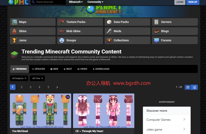The width and height of the screenshot is (206, 134).
Task: Open the Fox McCloud title link
Action: [20, 131]
